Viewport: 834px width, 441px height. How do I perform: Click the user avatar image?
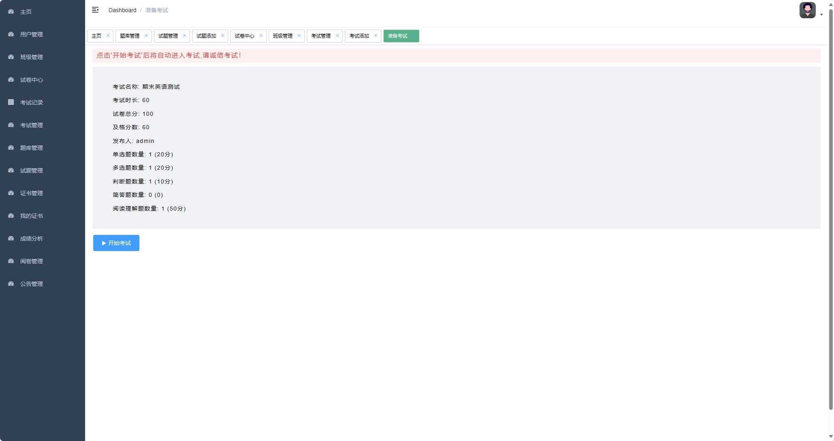pos(807,10)
